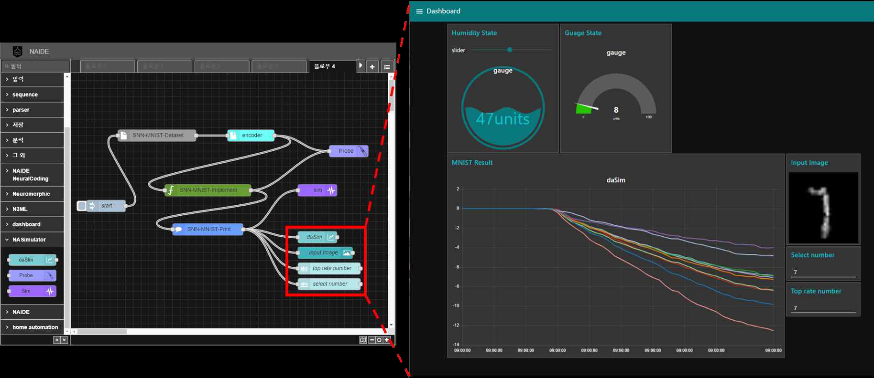Screen dimensions: 874x378
Task: Expand the N3ML palette category
Action: coord(33,209)
